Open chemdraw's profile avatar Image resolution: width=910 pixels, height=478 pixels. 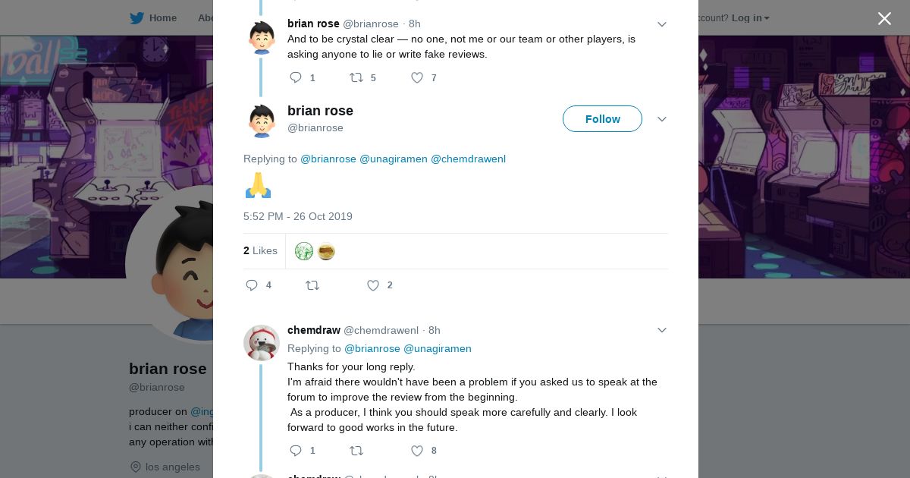click(x=262, y=342)
